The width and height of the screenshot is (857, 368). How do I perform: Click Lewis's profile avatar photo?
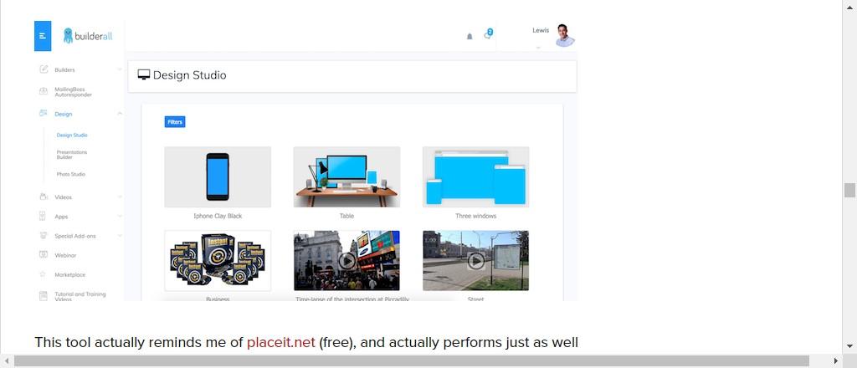[565, 35]
